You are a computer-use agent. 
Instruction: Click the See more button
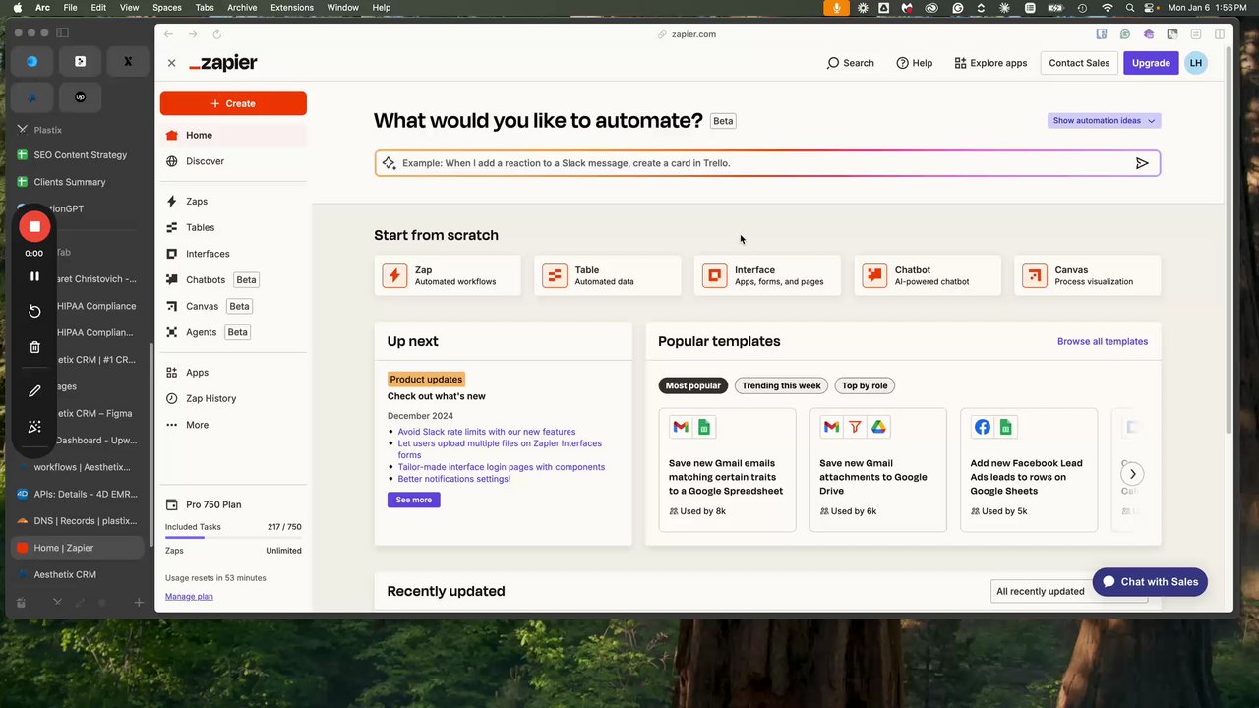[x=414, y=500]
